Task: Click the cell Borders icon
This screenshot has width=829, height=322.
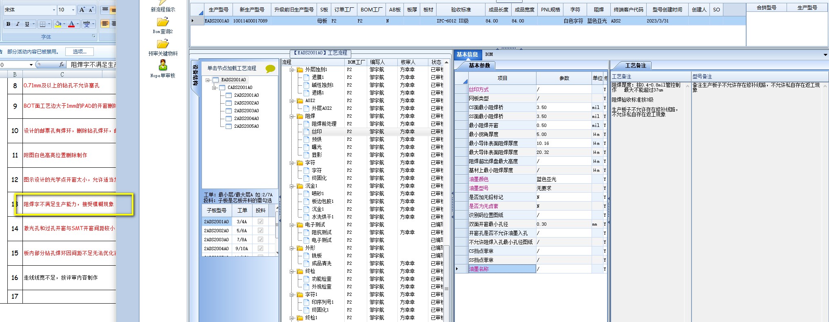Action: pos(42,24)
